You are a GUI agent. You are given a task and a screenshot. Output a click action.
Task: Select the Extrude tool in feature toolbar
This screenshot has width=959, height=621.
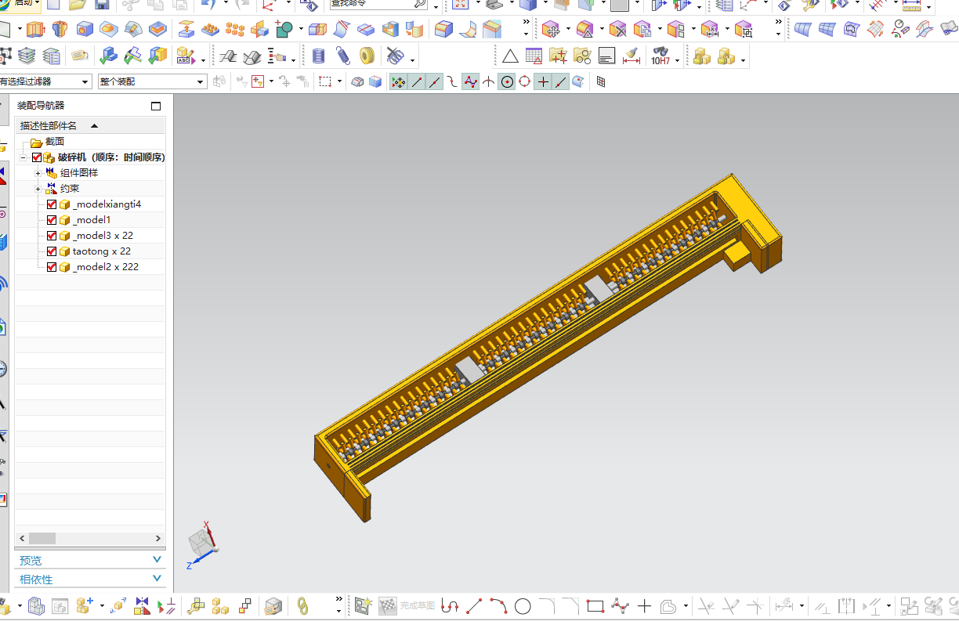tap(35, 30)
